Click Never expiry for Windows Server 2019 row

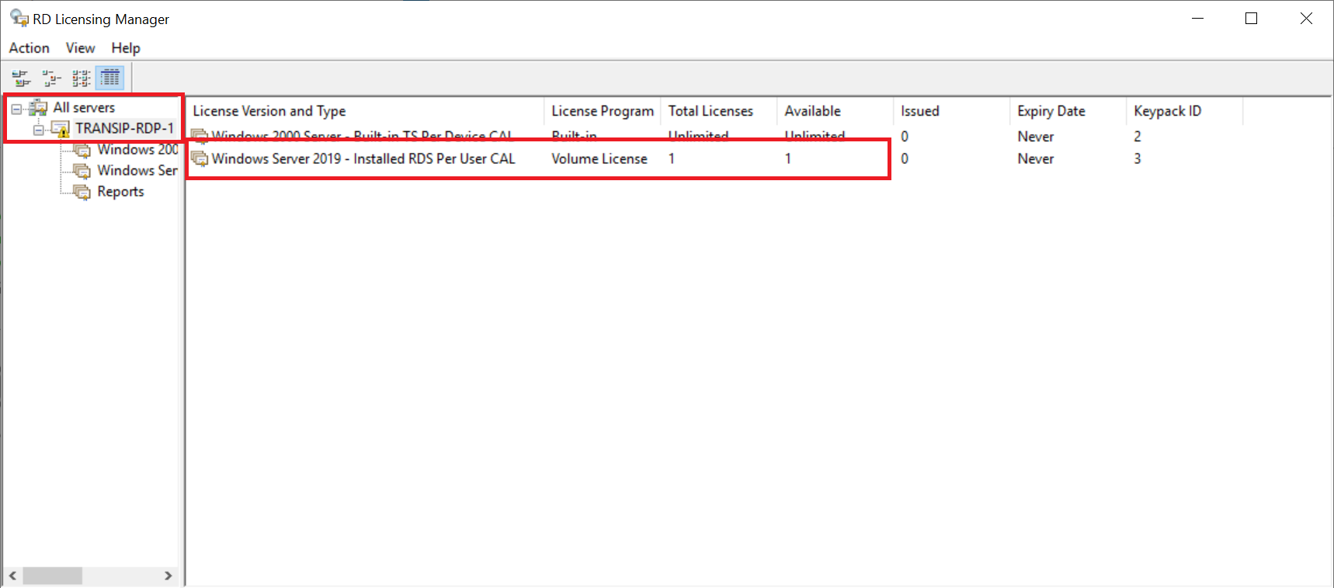tap(1036, 158)
